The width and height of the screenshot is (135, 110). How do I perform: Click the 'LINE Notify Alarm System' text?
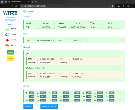point(10,19)
